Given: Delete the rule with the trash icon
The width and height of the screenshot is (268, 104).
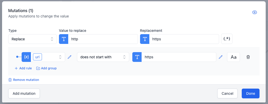Looking at the screenshot, I should point(248,57).
